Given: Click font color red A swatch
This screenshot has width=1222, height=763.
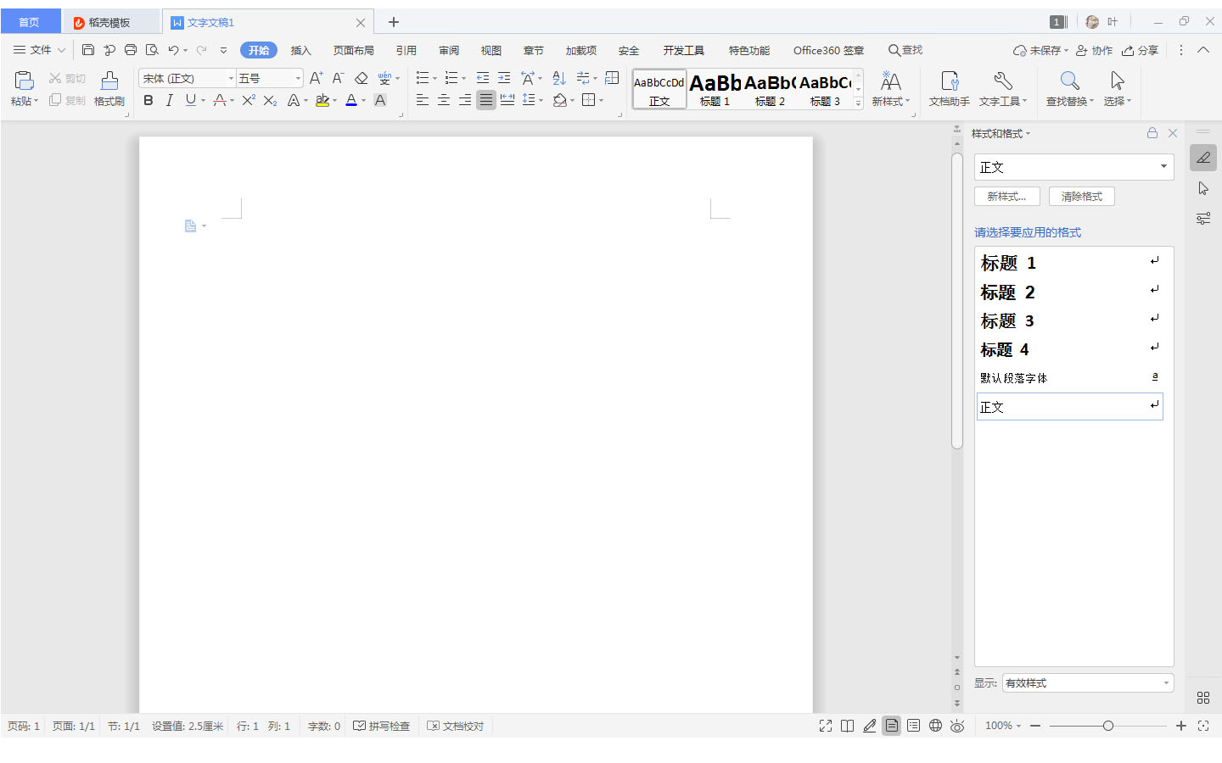Looking at the screenshot, I should tap(351, 100).
